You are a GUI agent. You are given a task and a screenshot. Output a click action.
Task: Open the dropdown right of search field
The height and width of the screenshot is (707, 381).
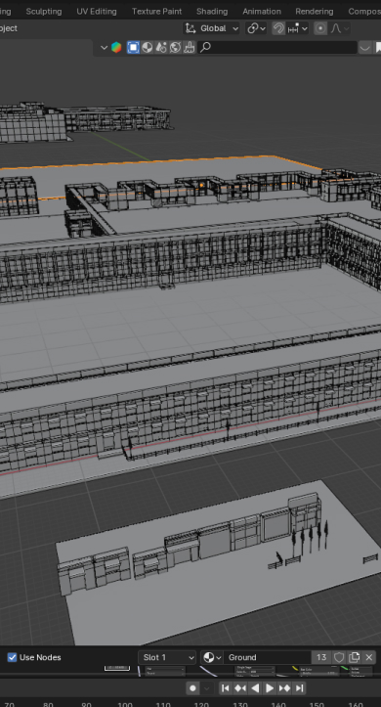pos(365,47)
